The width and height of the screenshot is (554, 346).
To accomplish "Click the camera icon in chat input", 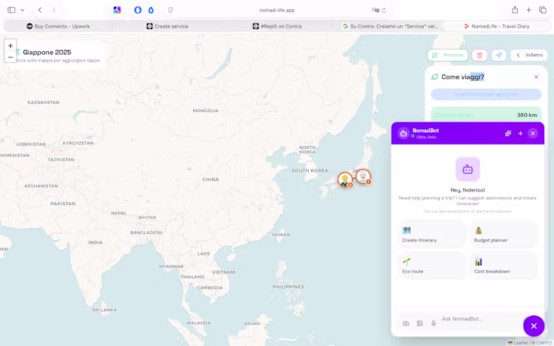I will (x=406, y=323).
